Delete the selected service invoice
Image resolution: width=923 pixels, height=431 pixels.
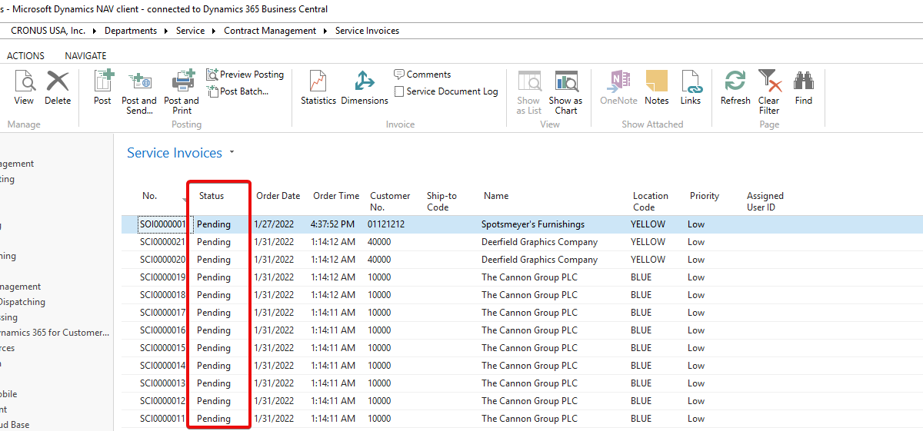tap(58, 88)
